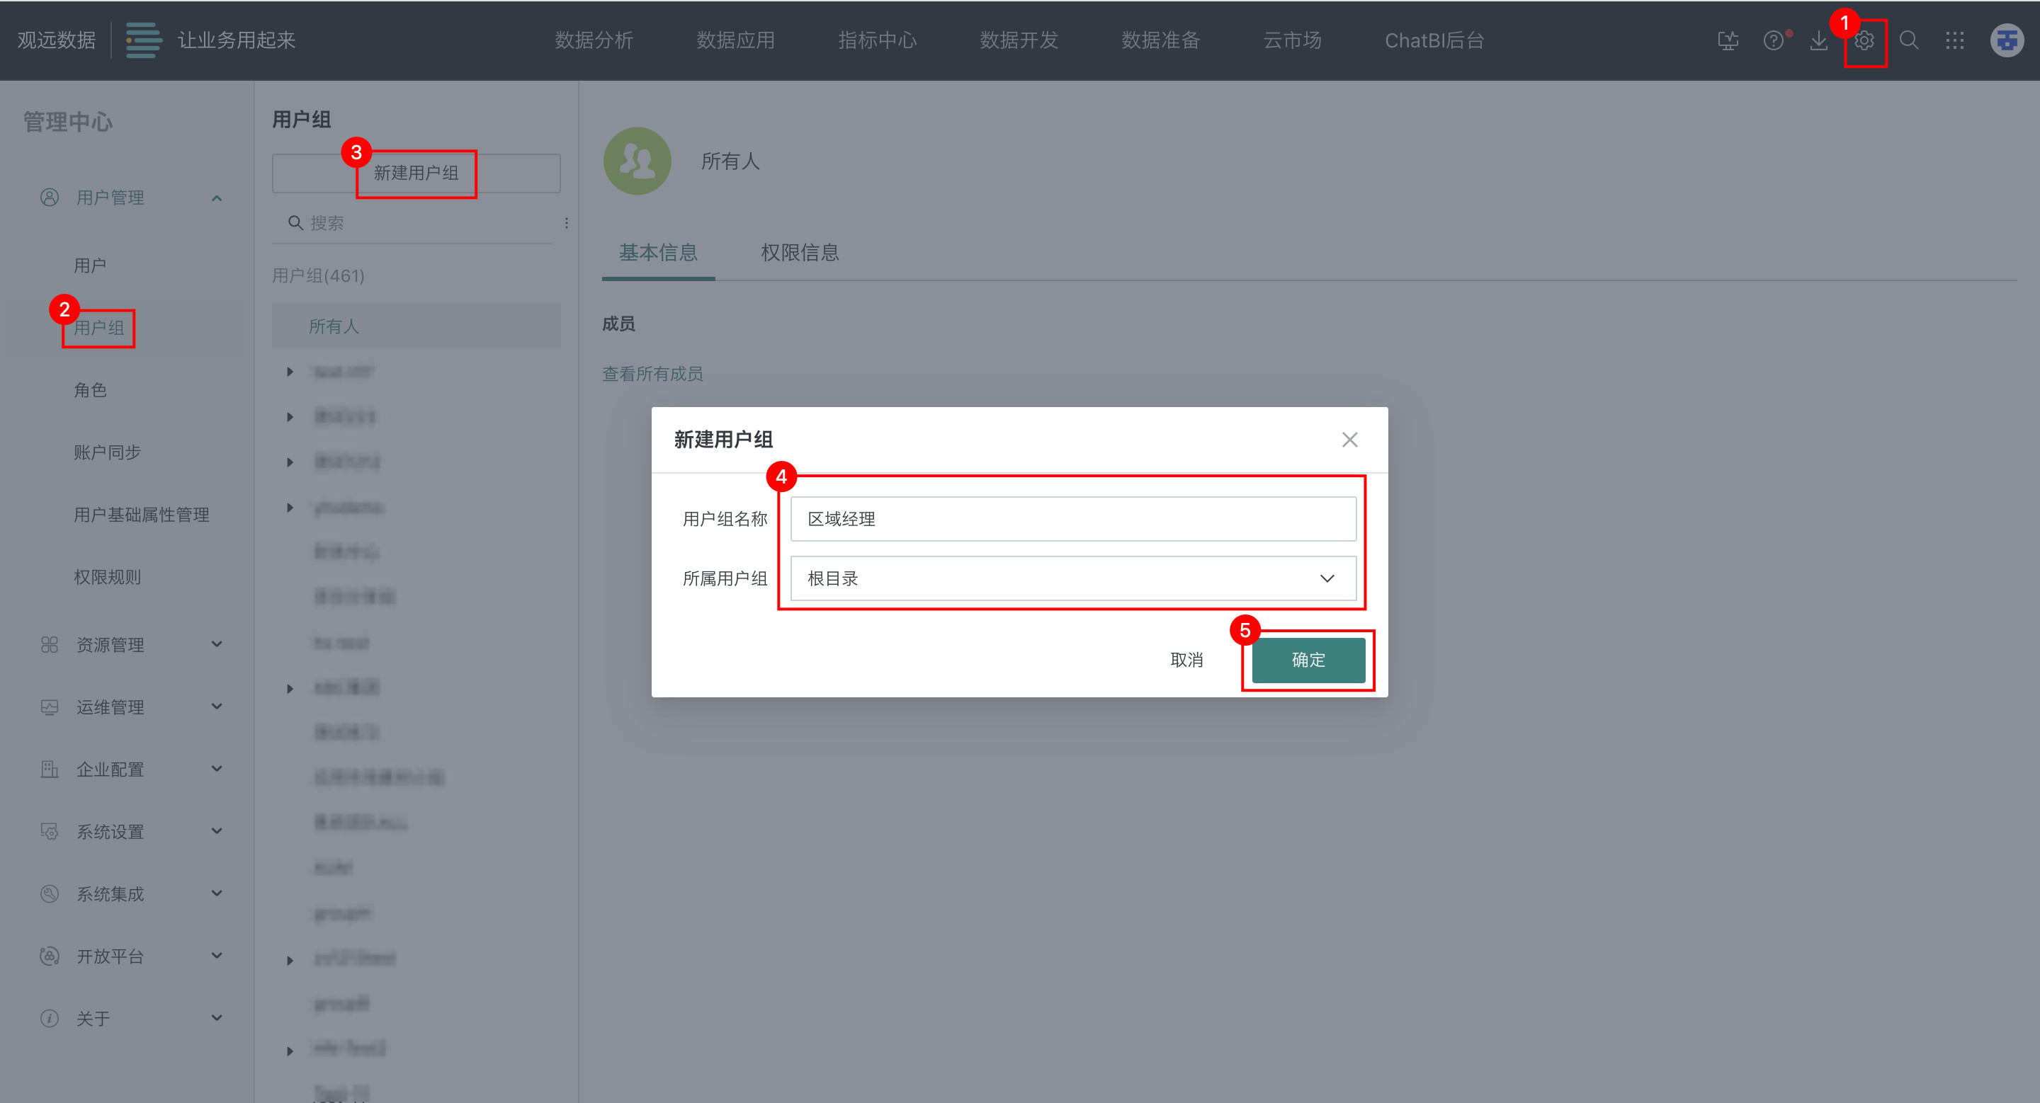Open the apps grid icon

1954,41
